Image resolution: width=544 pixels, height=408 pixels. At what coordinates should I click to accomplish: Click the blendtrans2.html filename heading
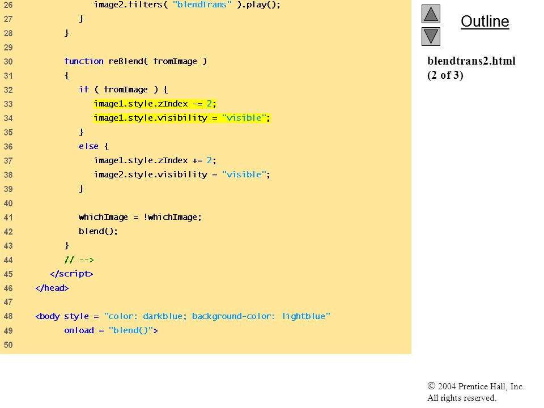[x=471, y=61]
